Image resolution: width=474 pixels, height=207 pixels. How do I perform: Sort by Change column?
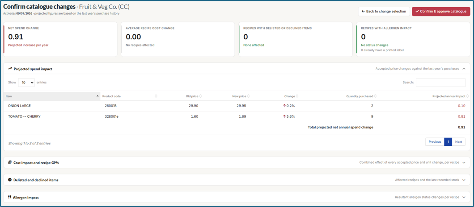pos(275,96)
